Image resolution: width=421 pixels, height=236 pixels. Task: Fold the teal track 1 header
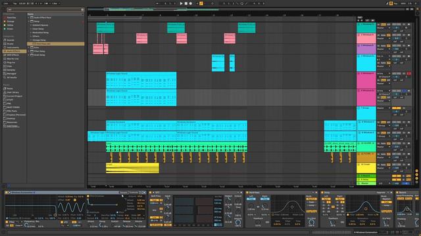coord(359,24)
